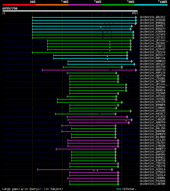Click the UniRef100_A3BFI2 label

152,46
